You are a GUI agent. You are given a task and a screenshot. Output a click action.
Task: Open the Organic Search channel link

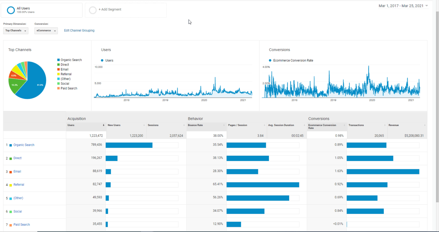(x=24, y=145)
